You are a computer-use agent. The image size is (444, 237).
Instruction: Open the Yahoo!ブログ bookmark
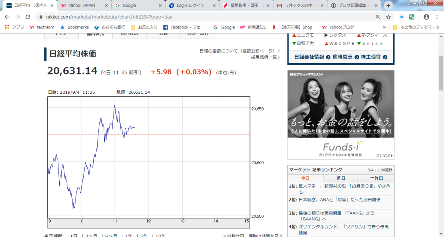point(338,27)
